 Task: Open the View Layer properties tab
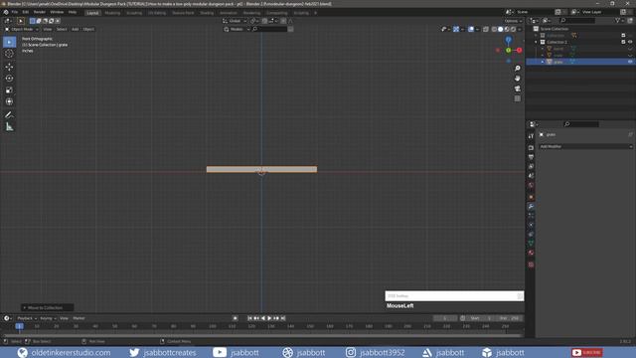tap(531, 166)
